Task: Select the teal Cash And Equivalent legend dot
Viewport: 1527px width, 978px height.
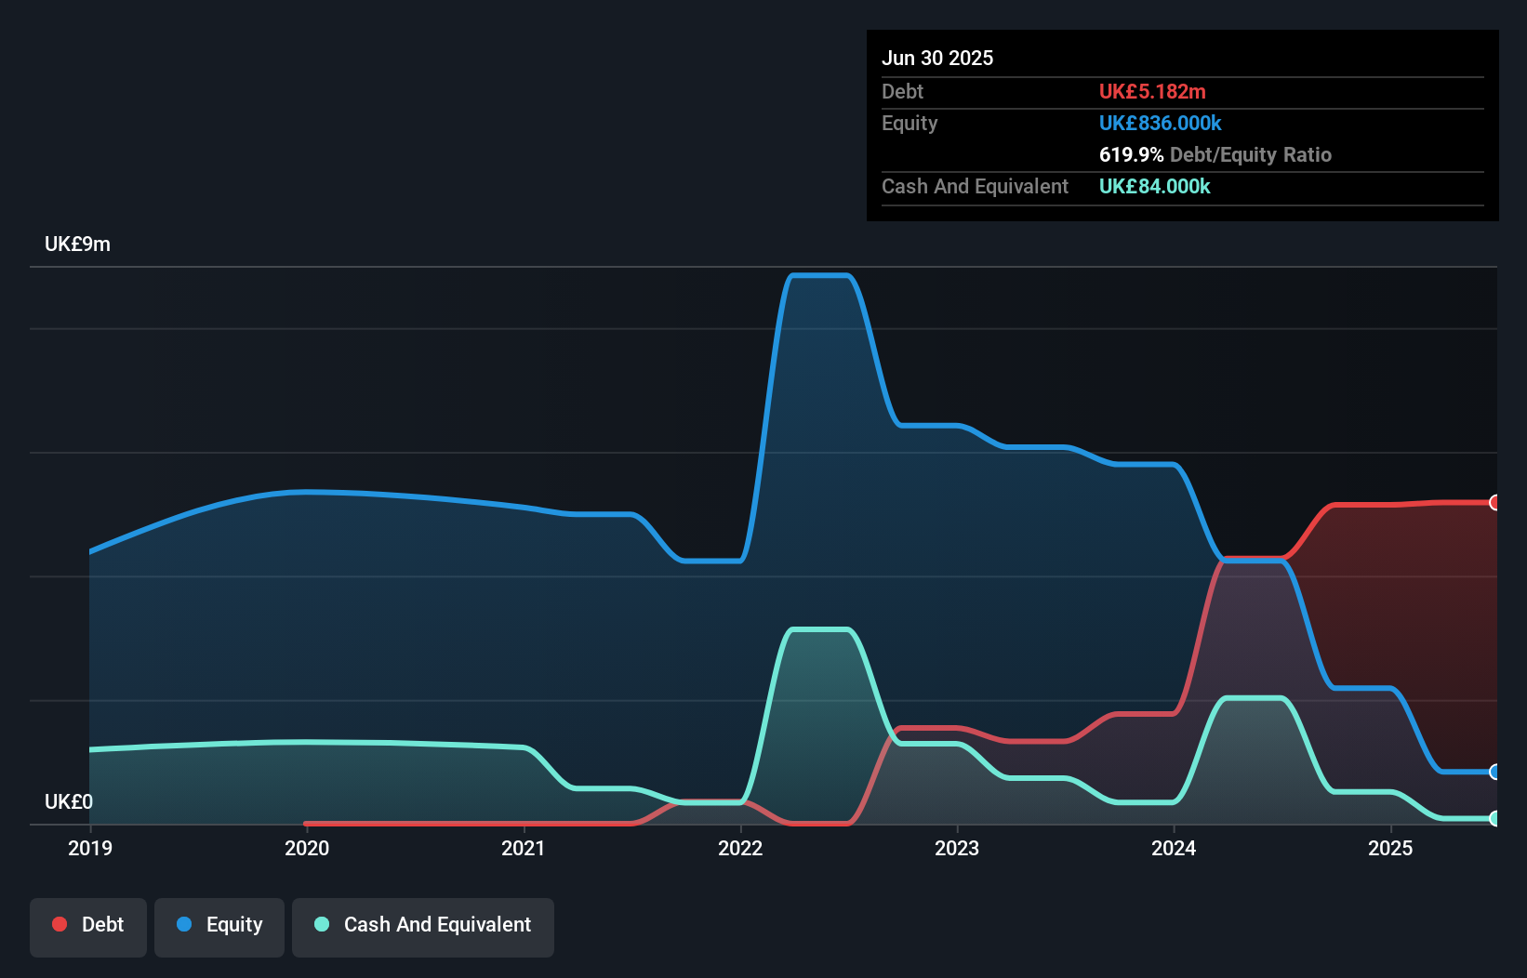Action: coord(321,924)
